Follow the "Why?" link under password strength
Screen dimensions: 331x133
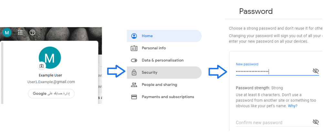click(293, 106)
